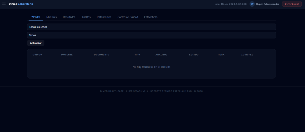This screenshot has height=132, width=305.
Task: Click the PACIENTE column header
Action: pyautogui.click(x=67, y=55)
